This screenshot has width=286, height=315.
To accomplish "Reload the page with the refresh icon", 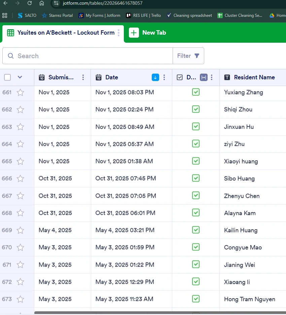I will (x=30, y=3).
